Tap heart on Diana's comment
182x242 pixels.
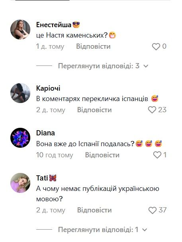157,155
